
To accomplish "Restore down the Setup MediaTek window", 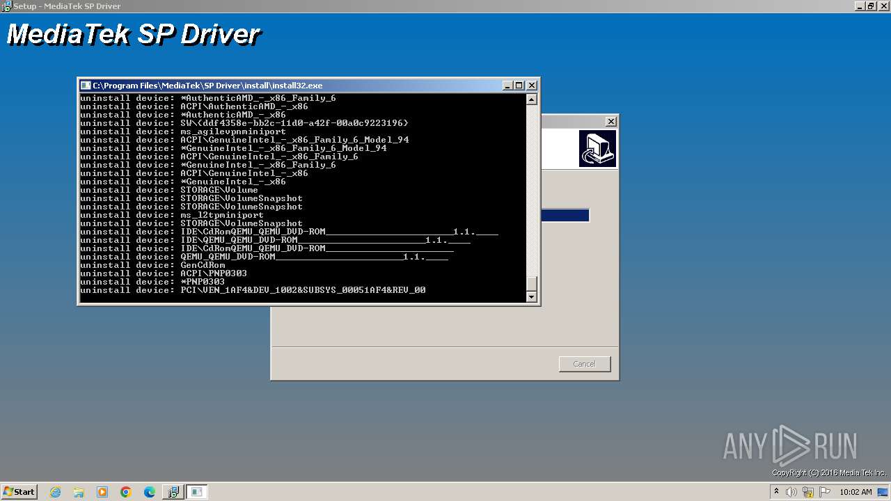I will 872,6.
